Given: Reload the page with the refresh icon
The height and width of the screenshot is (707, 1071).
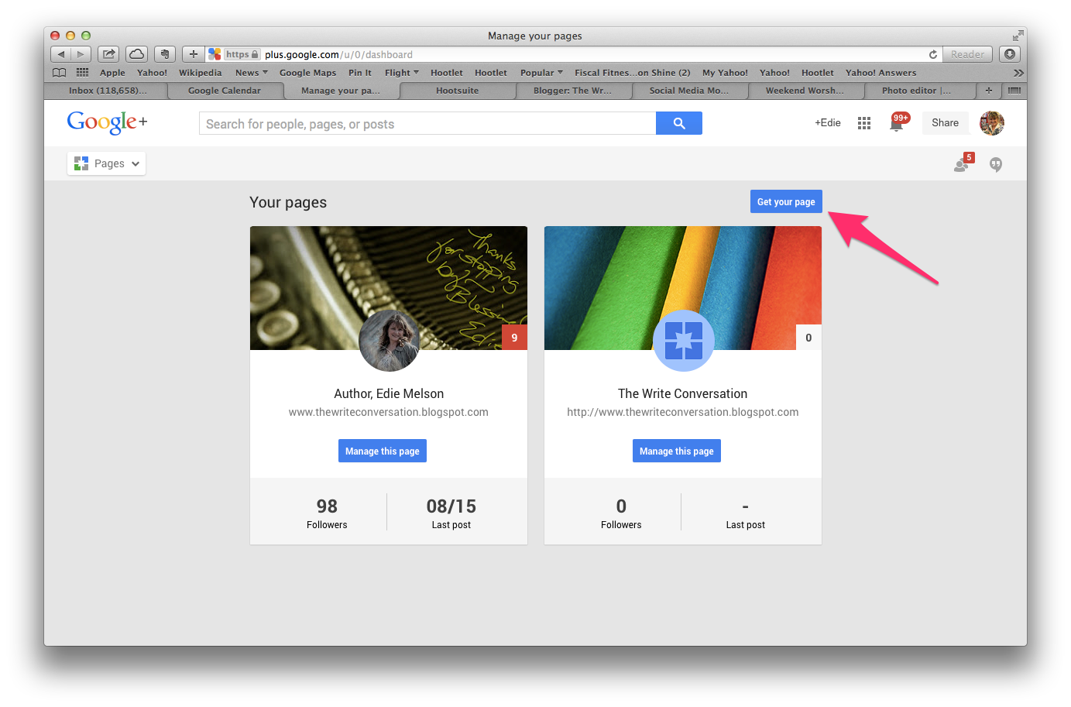Looking at the screenshot, I should click(x=933, y=54).
